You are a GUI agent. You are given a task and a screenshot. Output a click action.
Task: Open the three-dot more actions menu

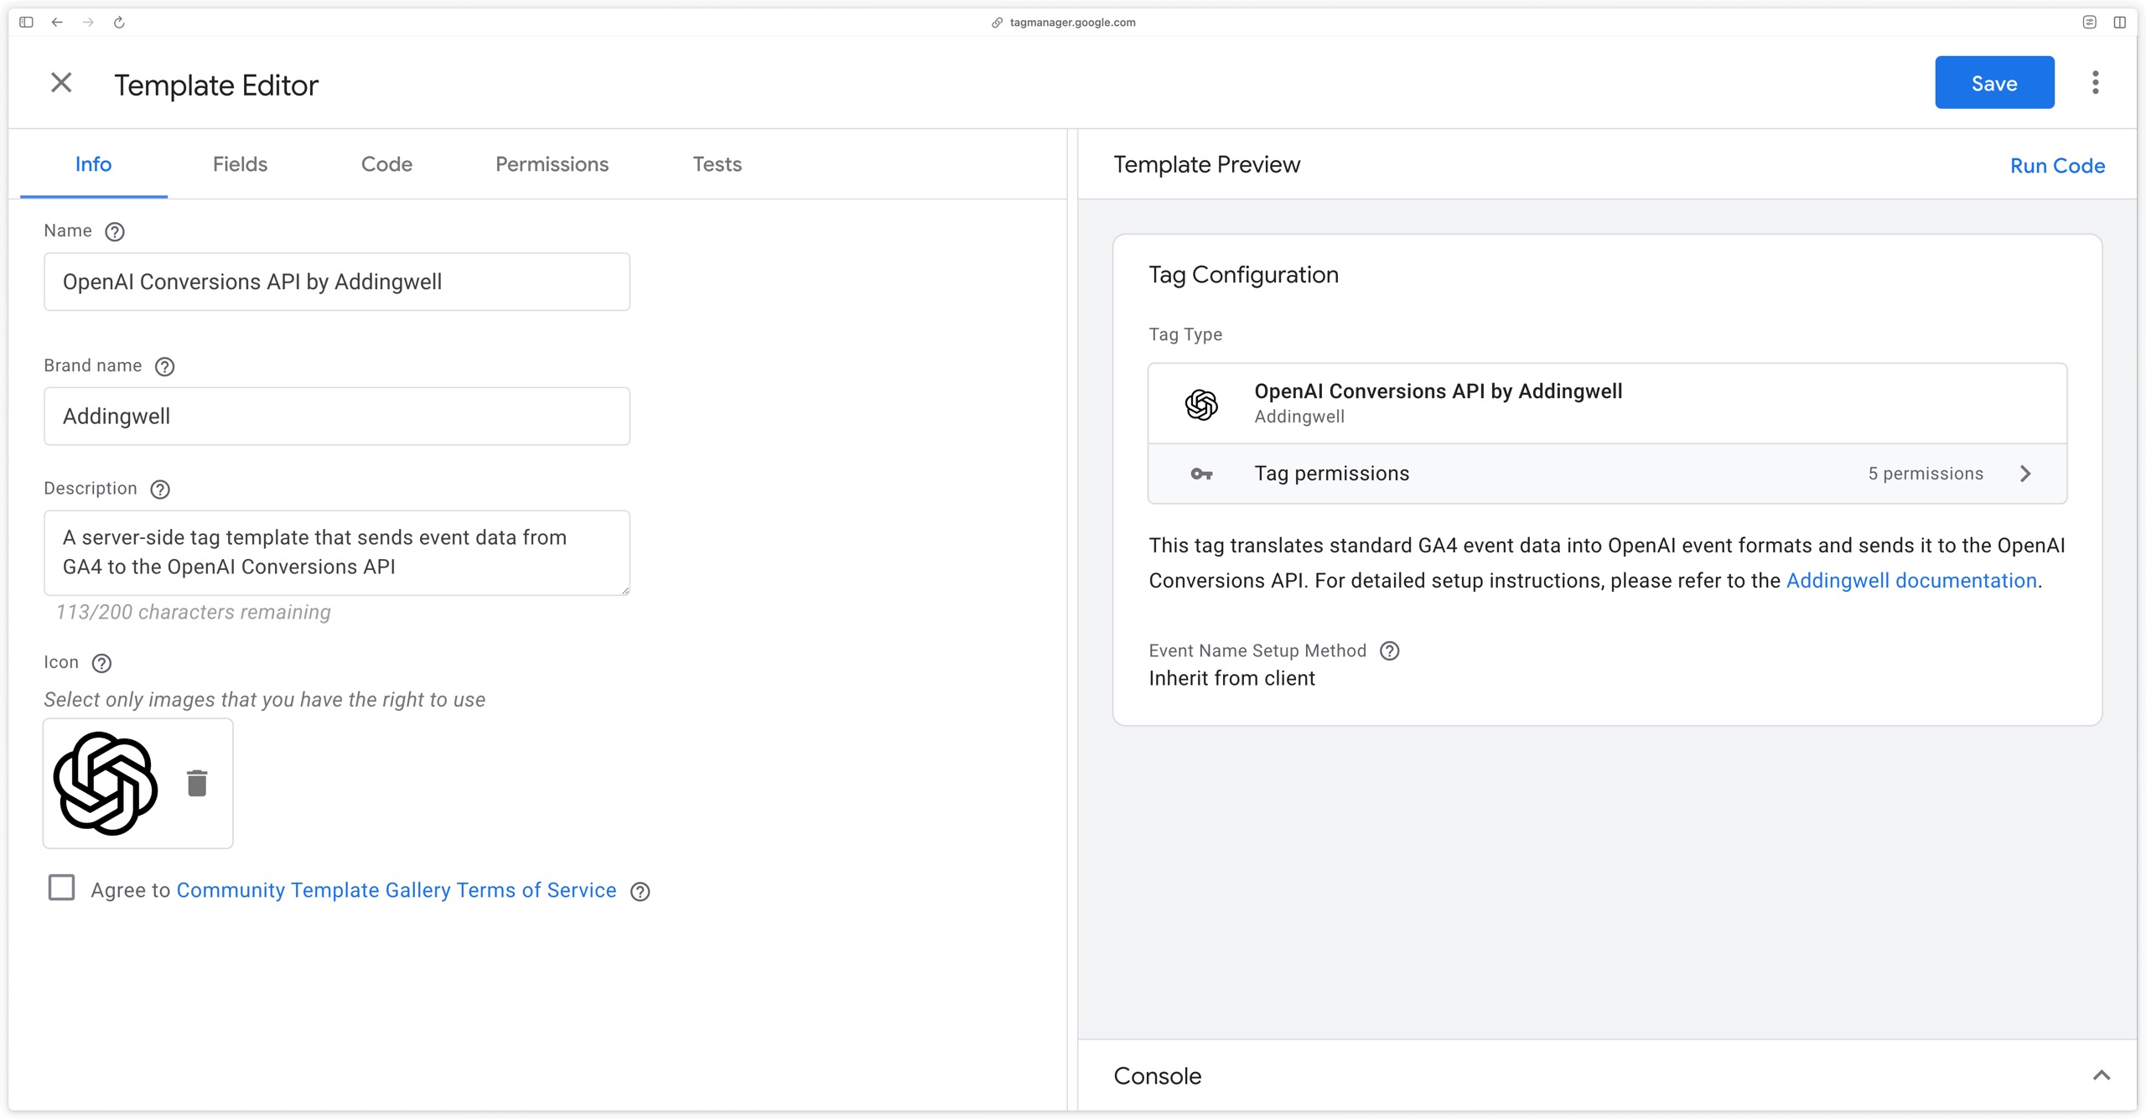[x=2095, y=83]
